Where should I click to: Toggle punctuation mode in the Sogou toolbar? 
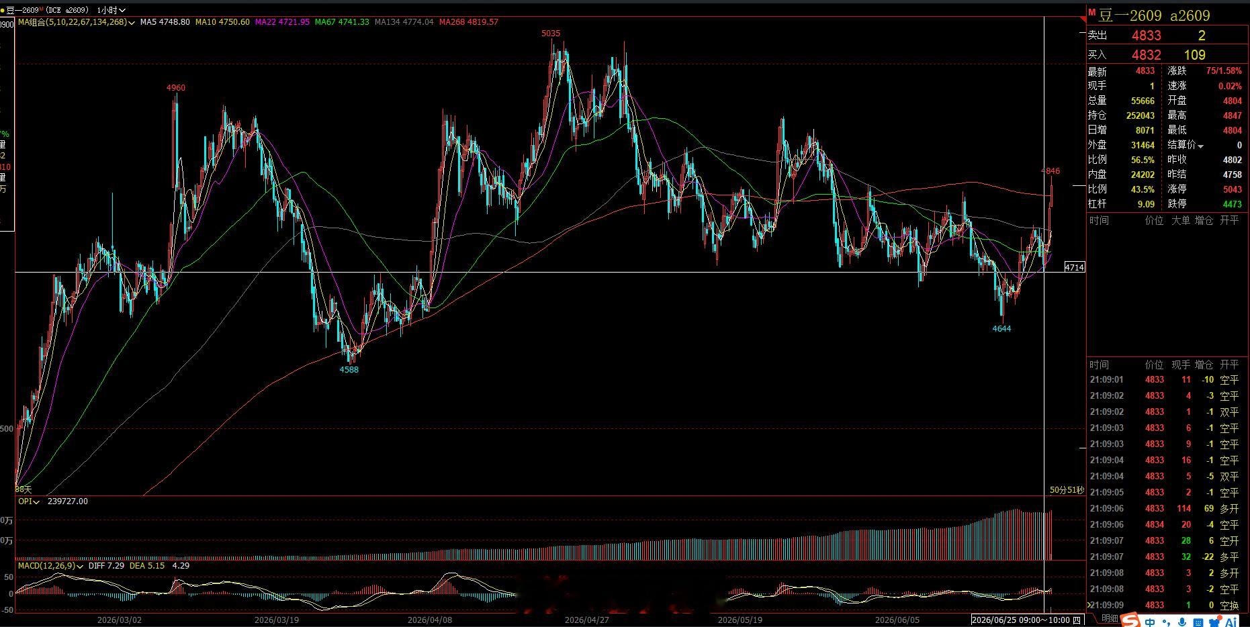1167,622
